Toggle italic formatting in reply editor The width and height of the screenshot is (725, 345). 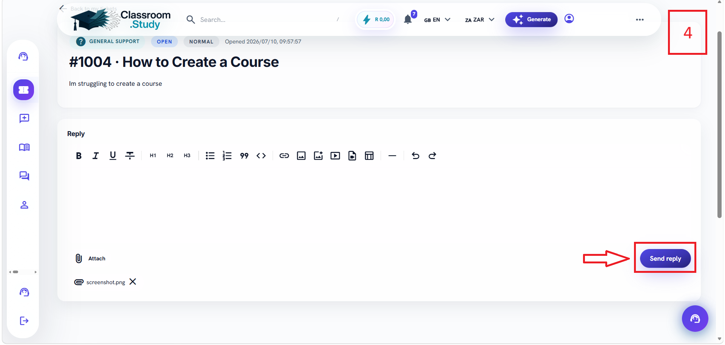(96, 156)
